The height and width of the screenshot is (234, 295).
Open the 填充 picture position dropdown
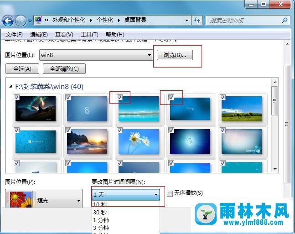[44, 199]
